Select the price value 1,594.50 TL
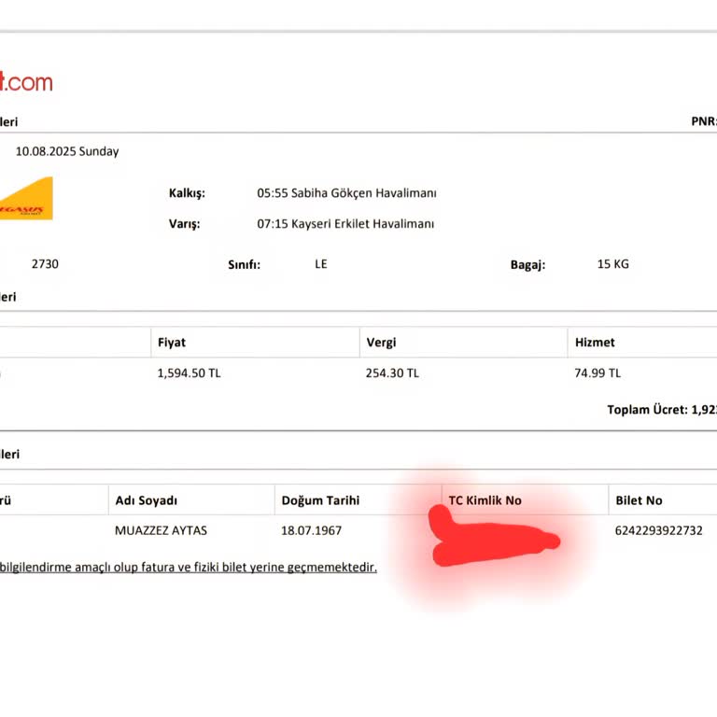The height and width of the screenshot is (717, 717). (x=190, y=373)
